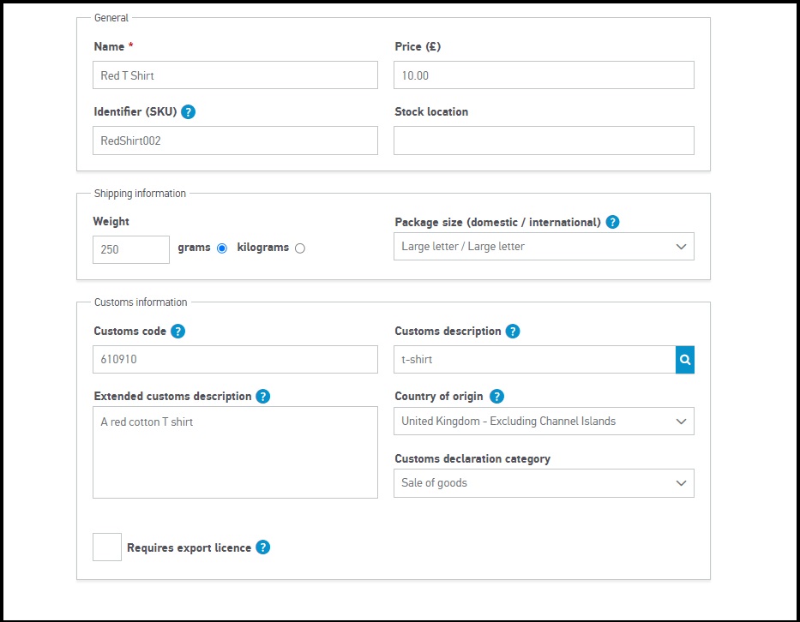Click into the Price (£) input field
The image size is (800, 622).
click(544, 75)
